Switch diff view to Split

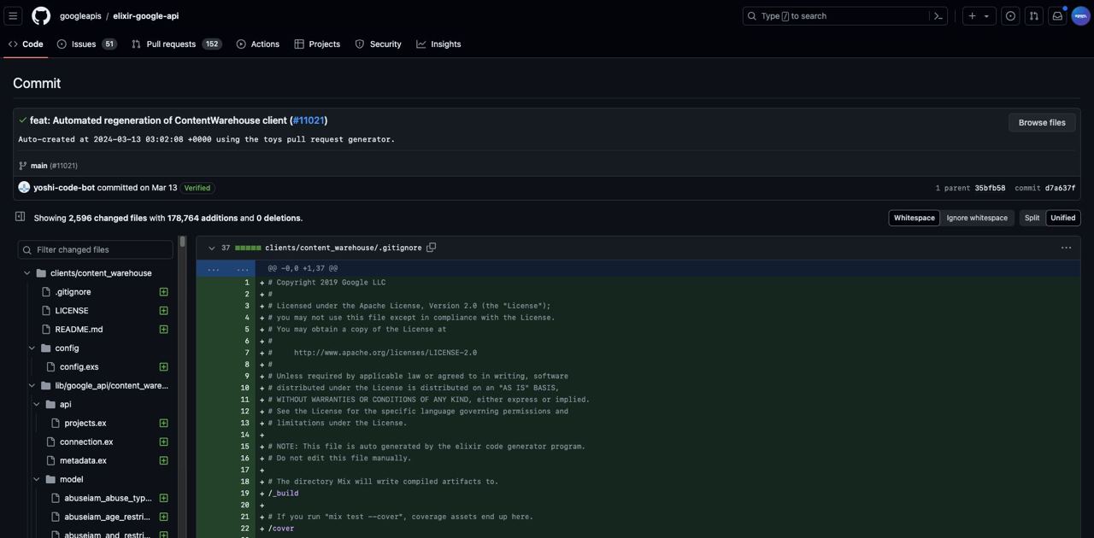click(x=1032, y=218)
